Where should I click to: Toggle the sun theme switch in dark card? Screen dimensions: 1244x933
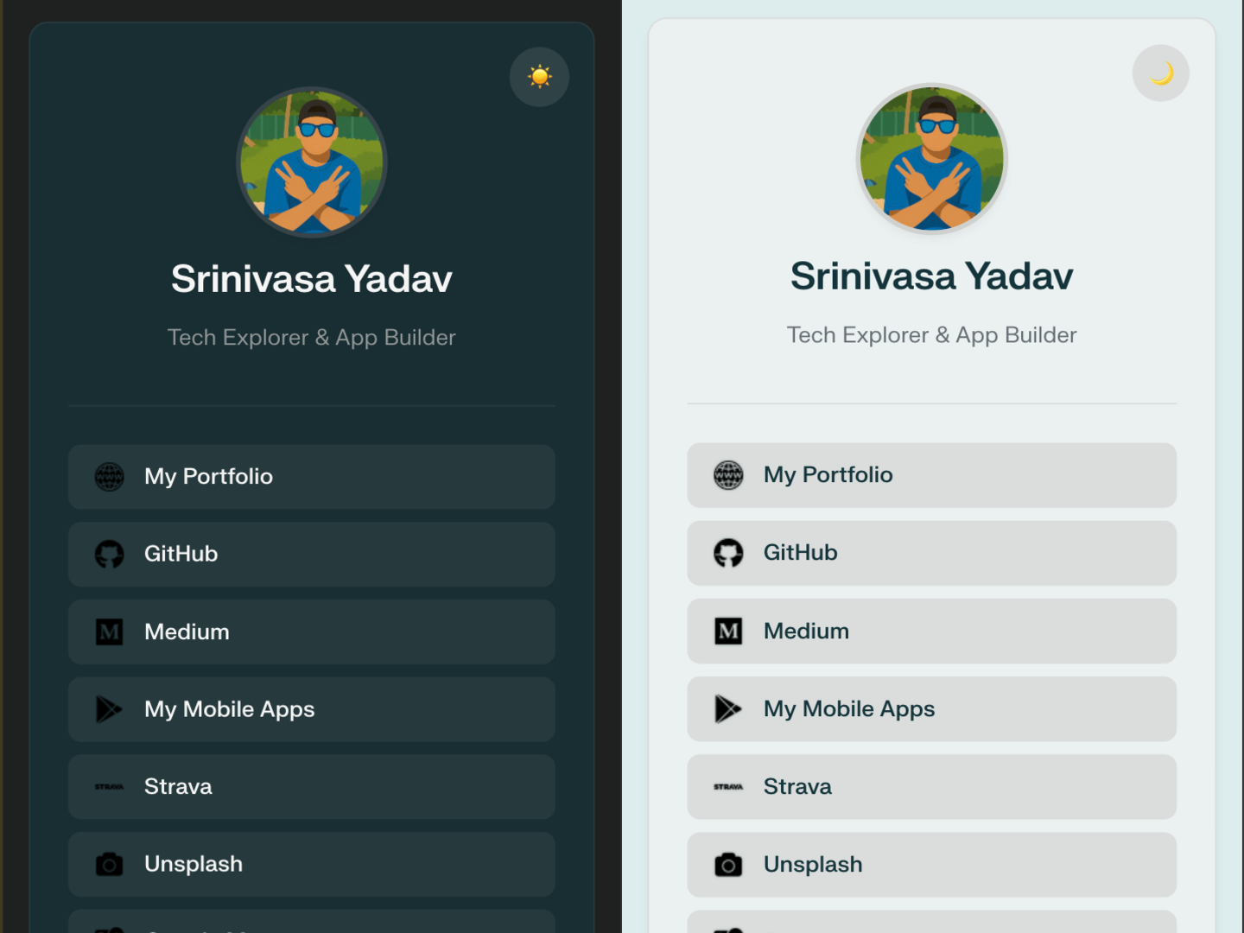tap(539, 77)
